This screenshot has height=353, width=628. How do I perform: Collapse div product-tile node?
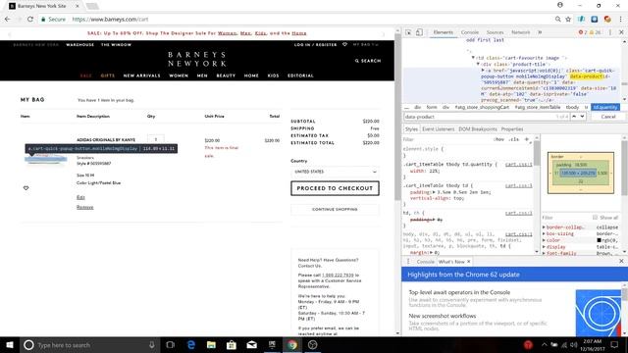tap(478, 64)
